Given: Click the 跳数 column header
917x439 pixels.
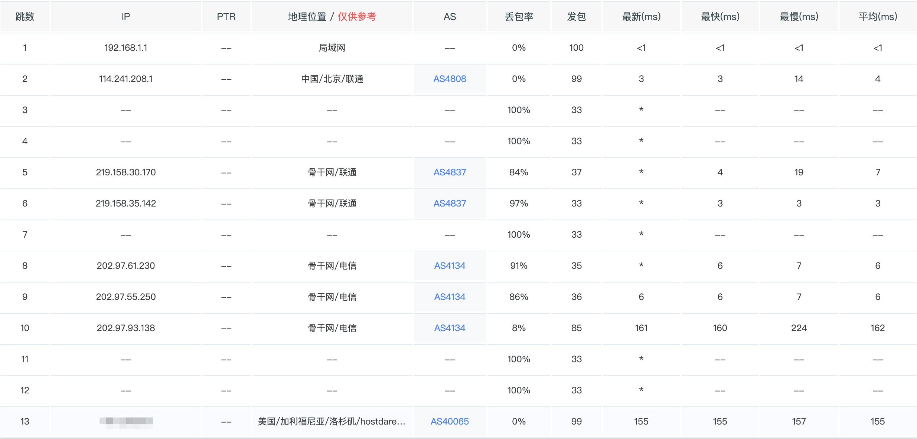Looking at the screenshot, I should 25,17.
